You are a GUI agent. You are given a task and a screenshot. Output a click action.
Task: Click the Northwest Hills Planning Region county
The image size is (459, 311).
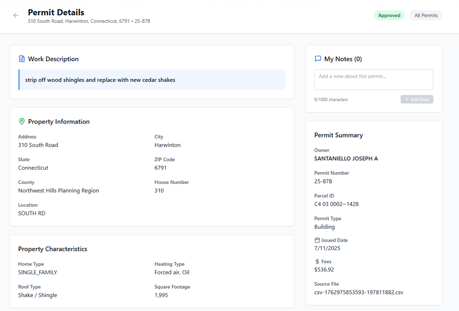pos(58,191)
